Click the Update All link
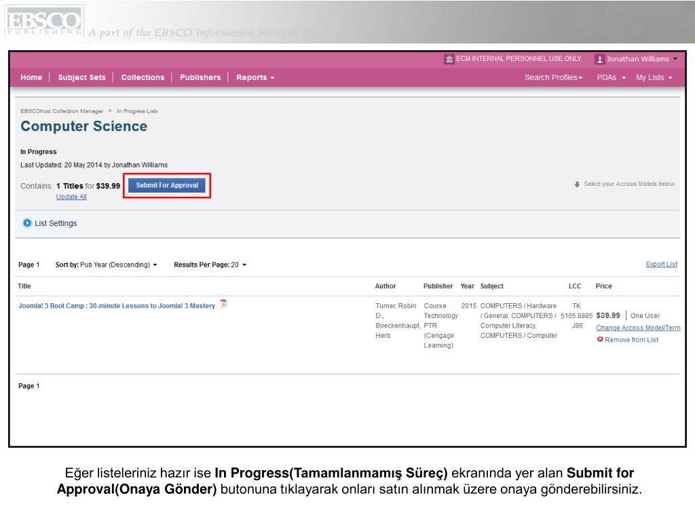 pyautogui.click(x=71, y=197)
